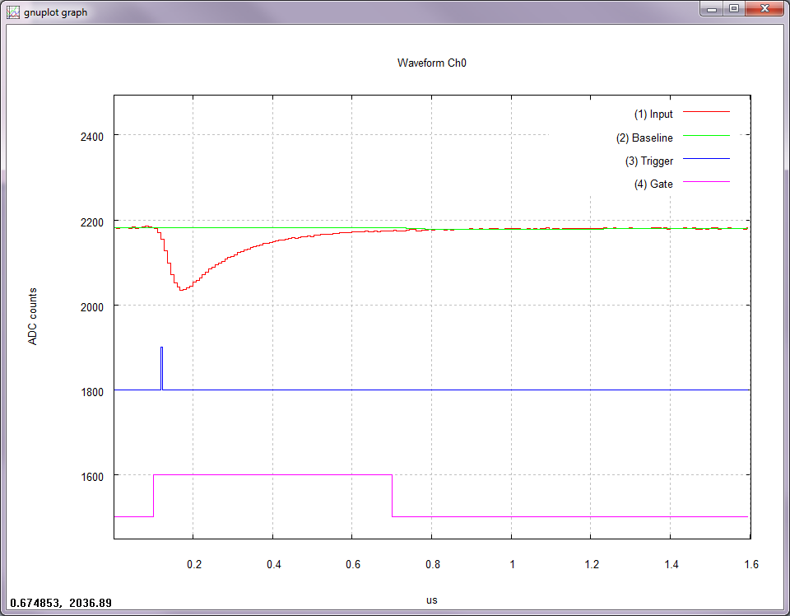Click the 'gnuplot graph' window title text

click(x=55, y=12)
